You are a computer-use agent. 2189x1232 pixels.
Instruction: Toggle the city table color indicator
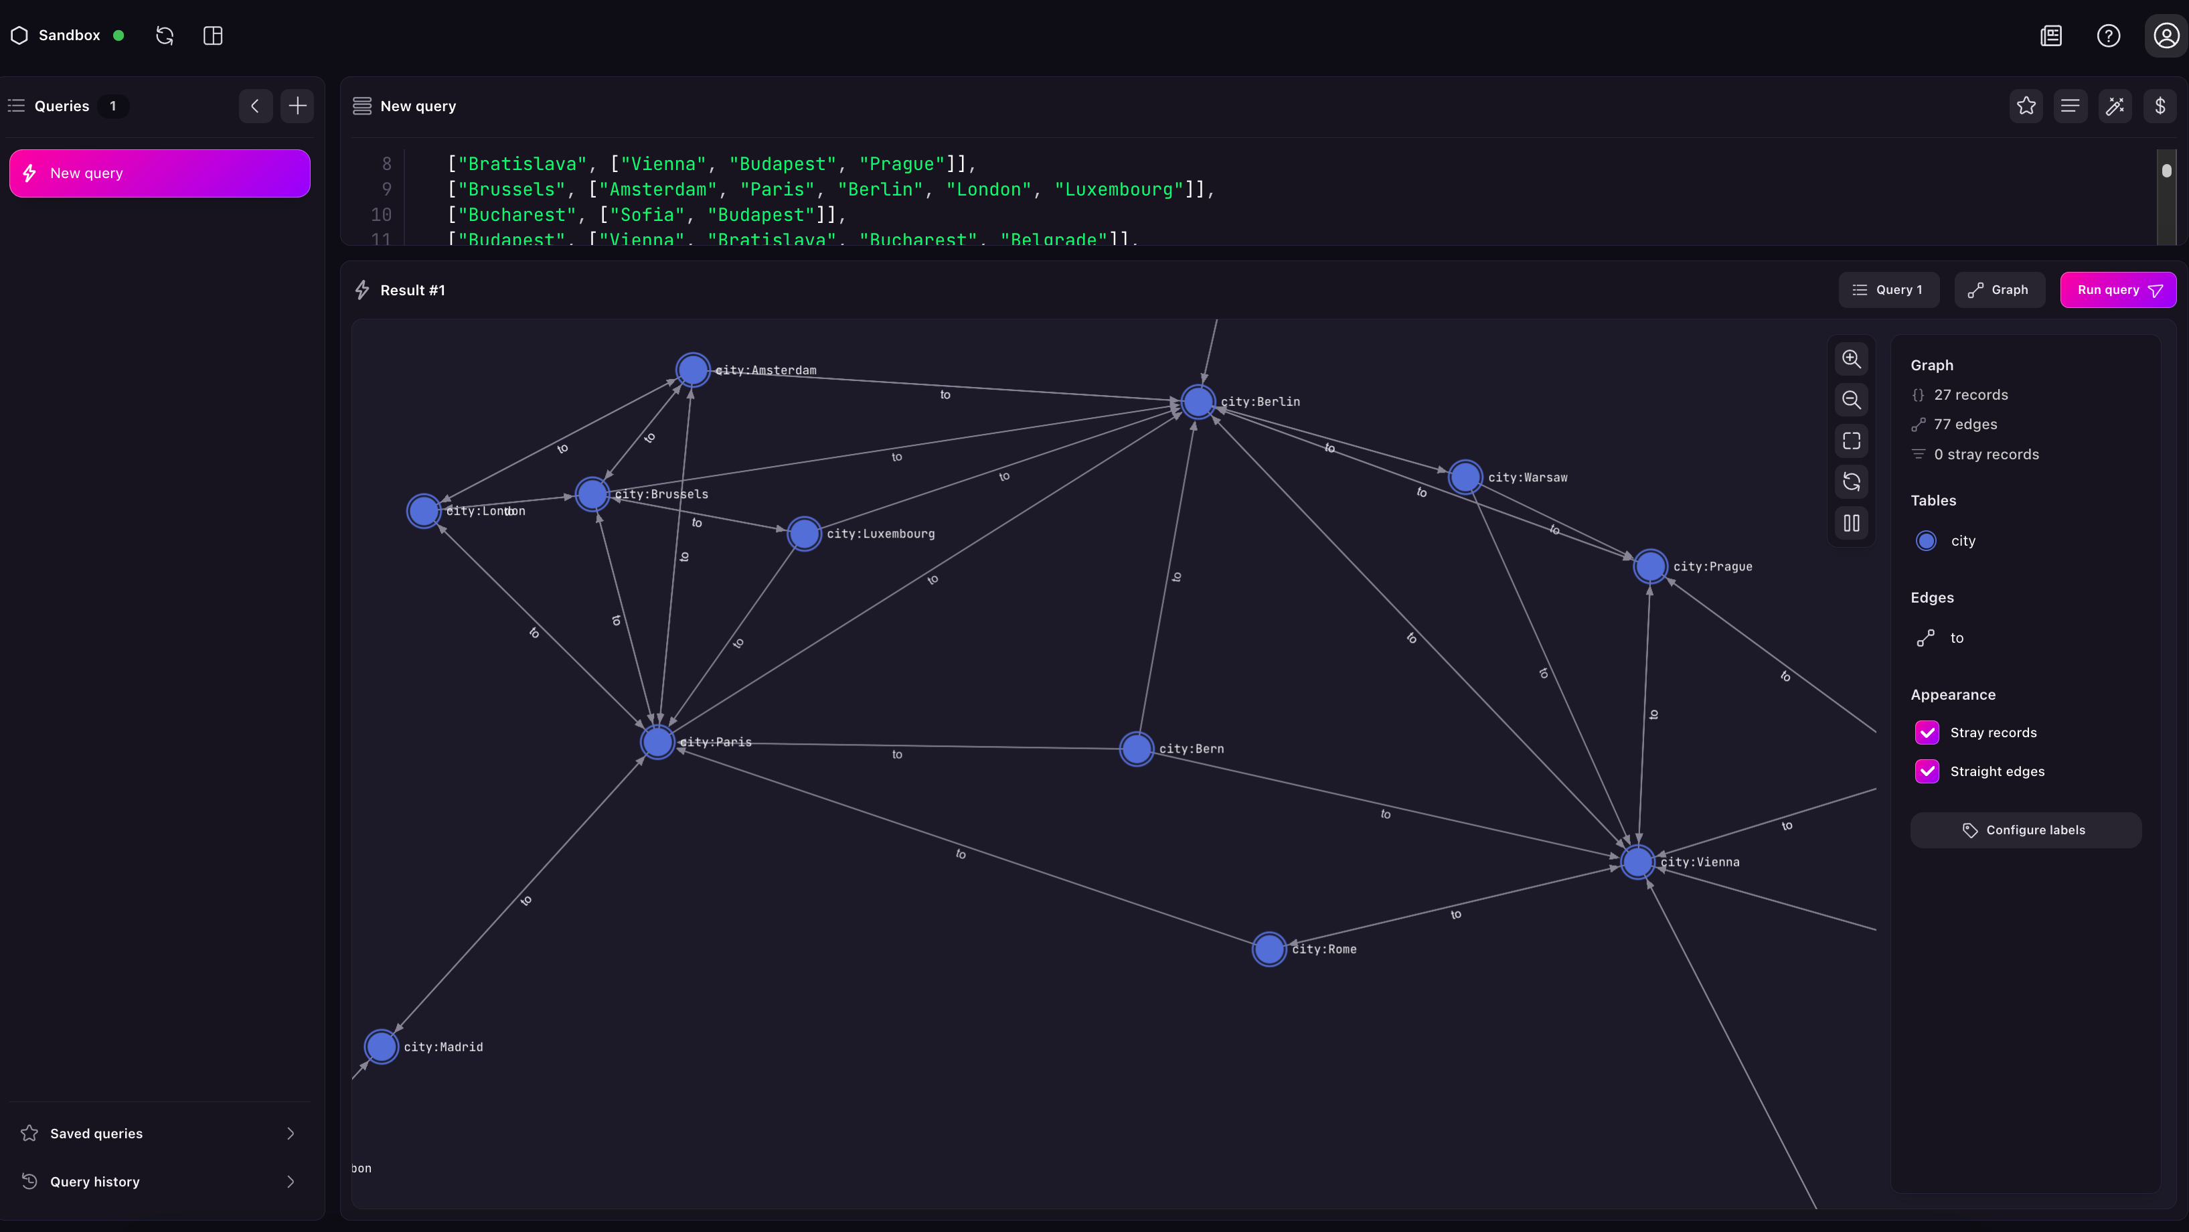(1927, 541)
